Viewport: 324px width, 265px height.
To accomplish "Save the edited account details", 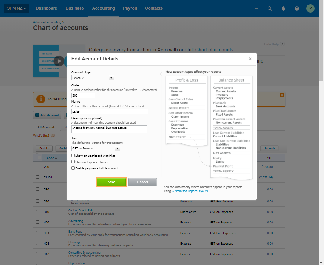I will 111,182.
